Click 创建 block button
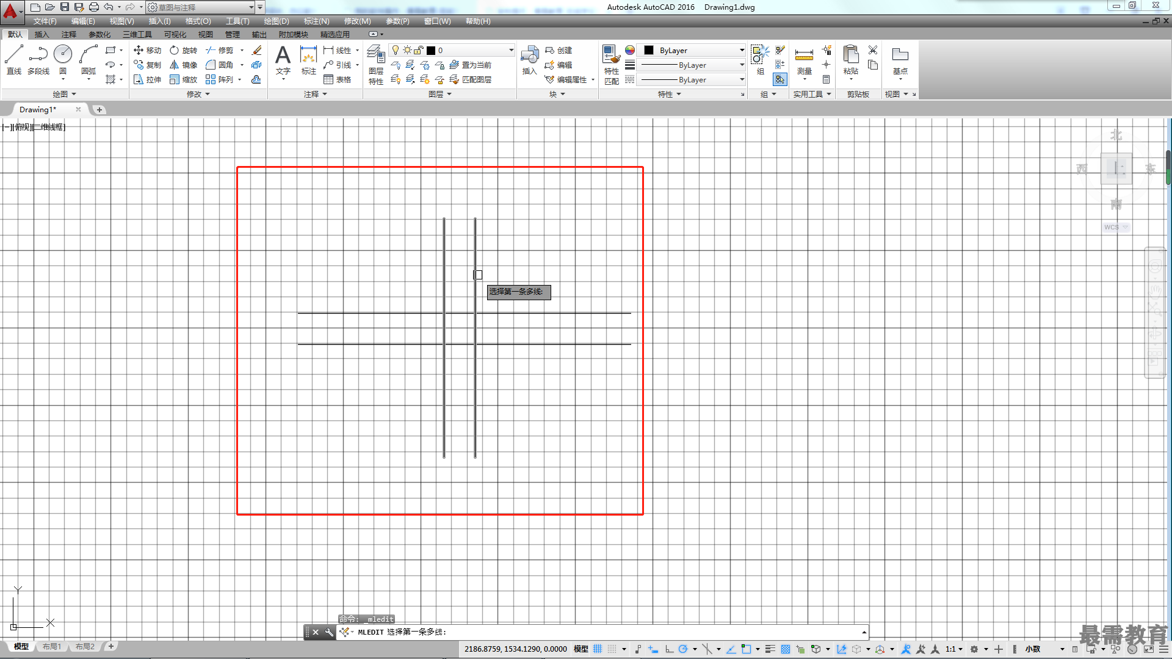 (559, 50)
